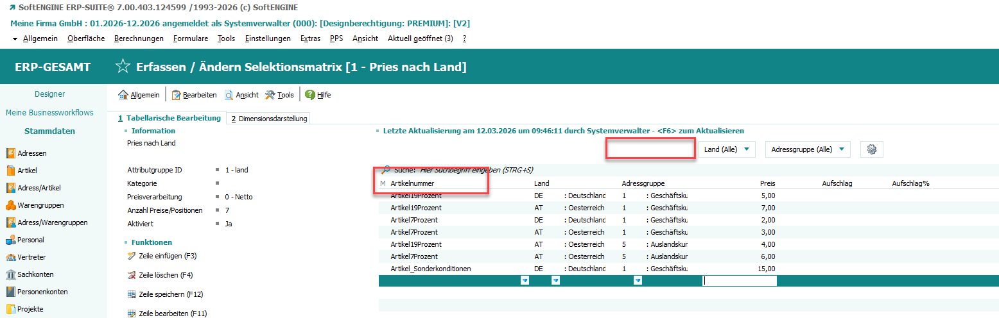
Task: Open Adressen in the Stammdaten sidebar
Action: 31,153
